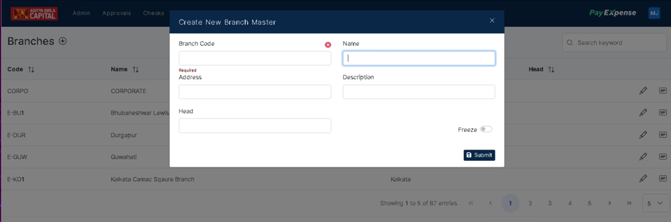The width and height of the screenshot is (671, 222).
Task: Go to page 2
Action: tap(530, 203)
